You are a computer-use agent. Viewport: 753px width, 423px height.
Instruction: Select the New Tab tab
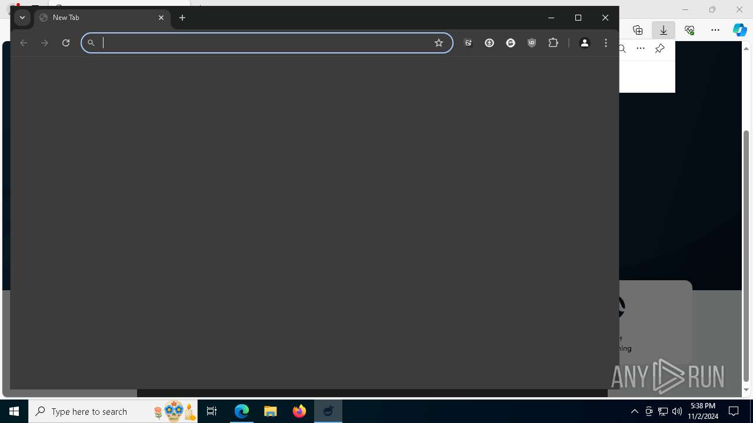point(102,18)
